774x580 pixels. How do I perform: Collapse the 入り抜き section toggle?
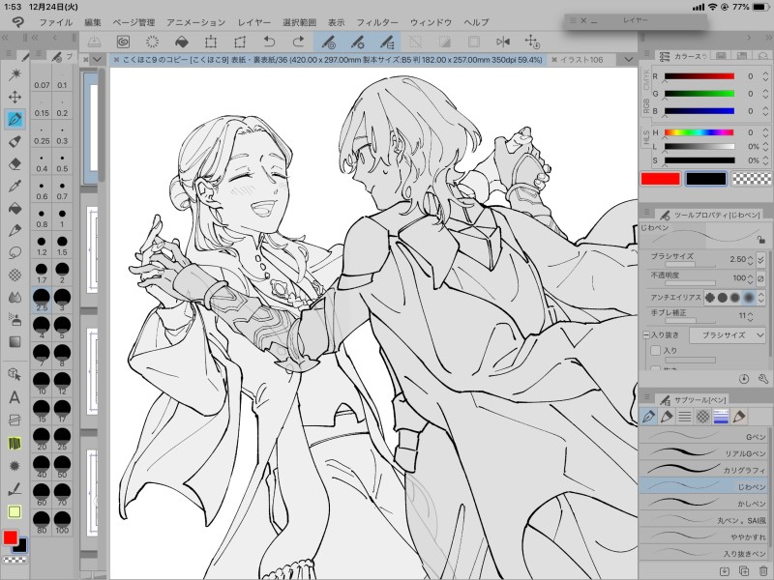645,334
